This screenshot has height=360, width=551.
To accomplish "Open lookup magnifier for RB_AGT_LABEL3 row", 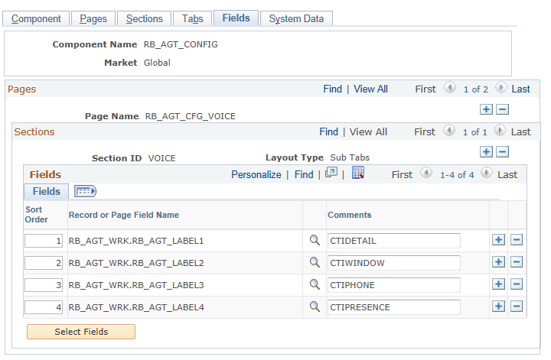I will tap(315, 284).
